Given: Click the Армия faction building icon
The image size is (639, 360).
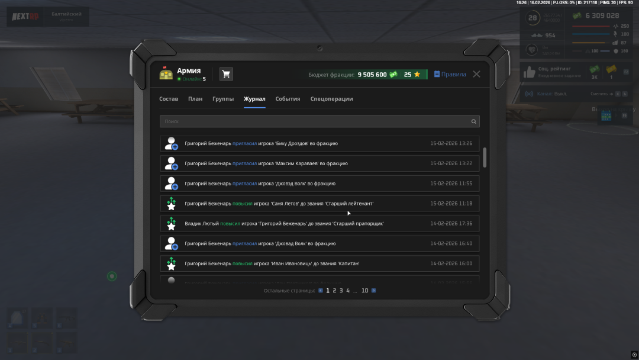Looking at the screenshot, I should pos(166,74).
